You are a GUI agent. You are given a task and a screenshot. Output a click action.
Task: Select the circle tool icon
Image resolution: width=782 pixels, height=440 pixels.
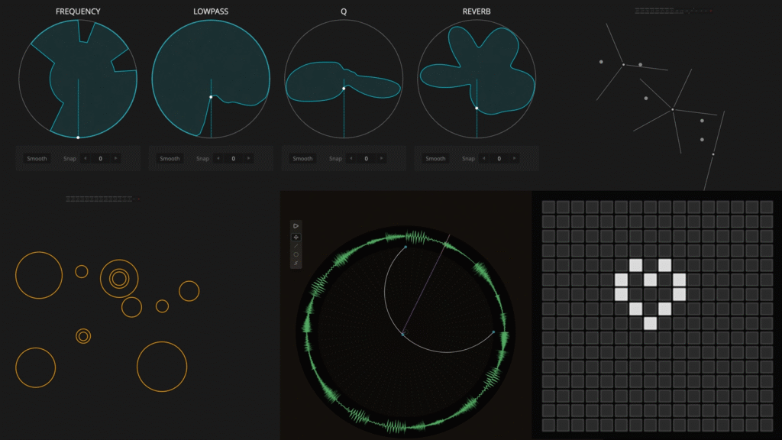click(296, 254)
